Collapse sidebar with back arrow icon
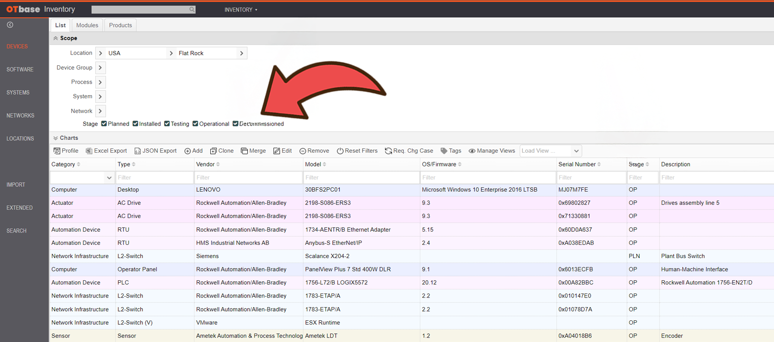 (x=10, y=25)
